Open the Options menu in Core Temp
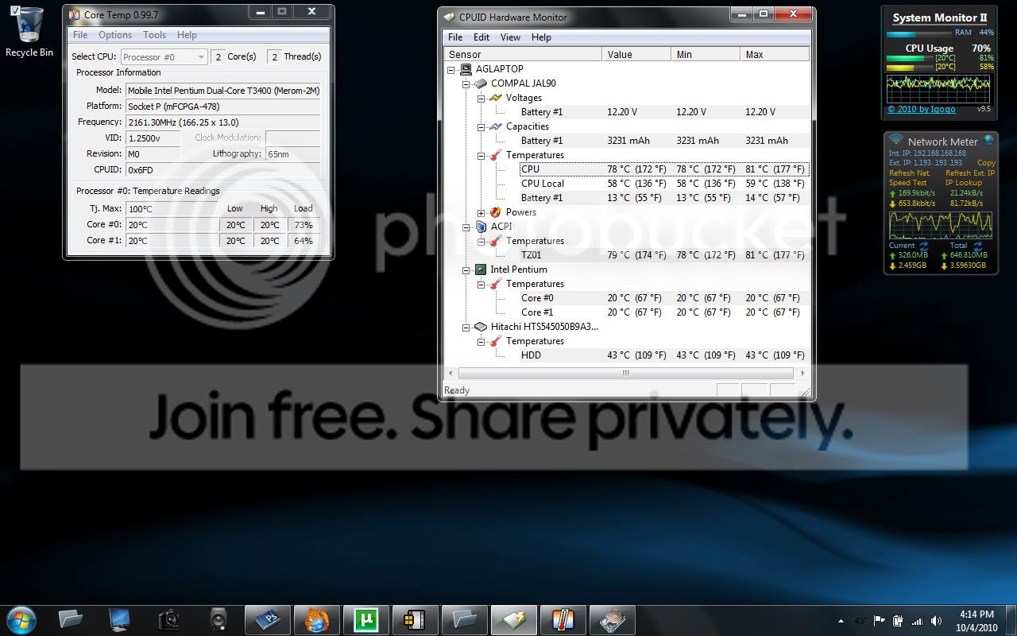 click(x=115, y=35)
